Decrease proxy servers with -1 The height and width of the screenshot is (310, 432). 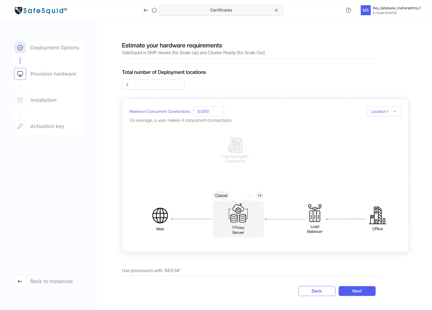(x=249, y=195)
